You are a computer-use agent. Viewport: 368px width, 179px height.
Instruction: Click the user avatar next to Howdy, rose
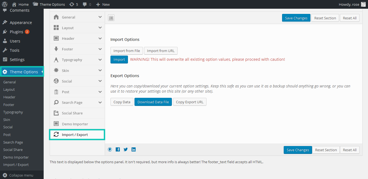click(x=363, y=4)
